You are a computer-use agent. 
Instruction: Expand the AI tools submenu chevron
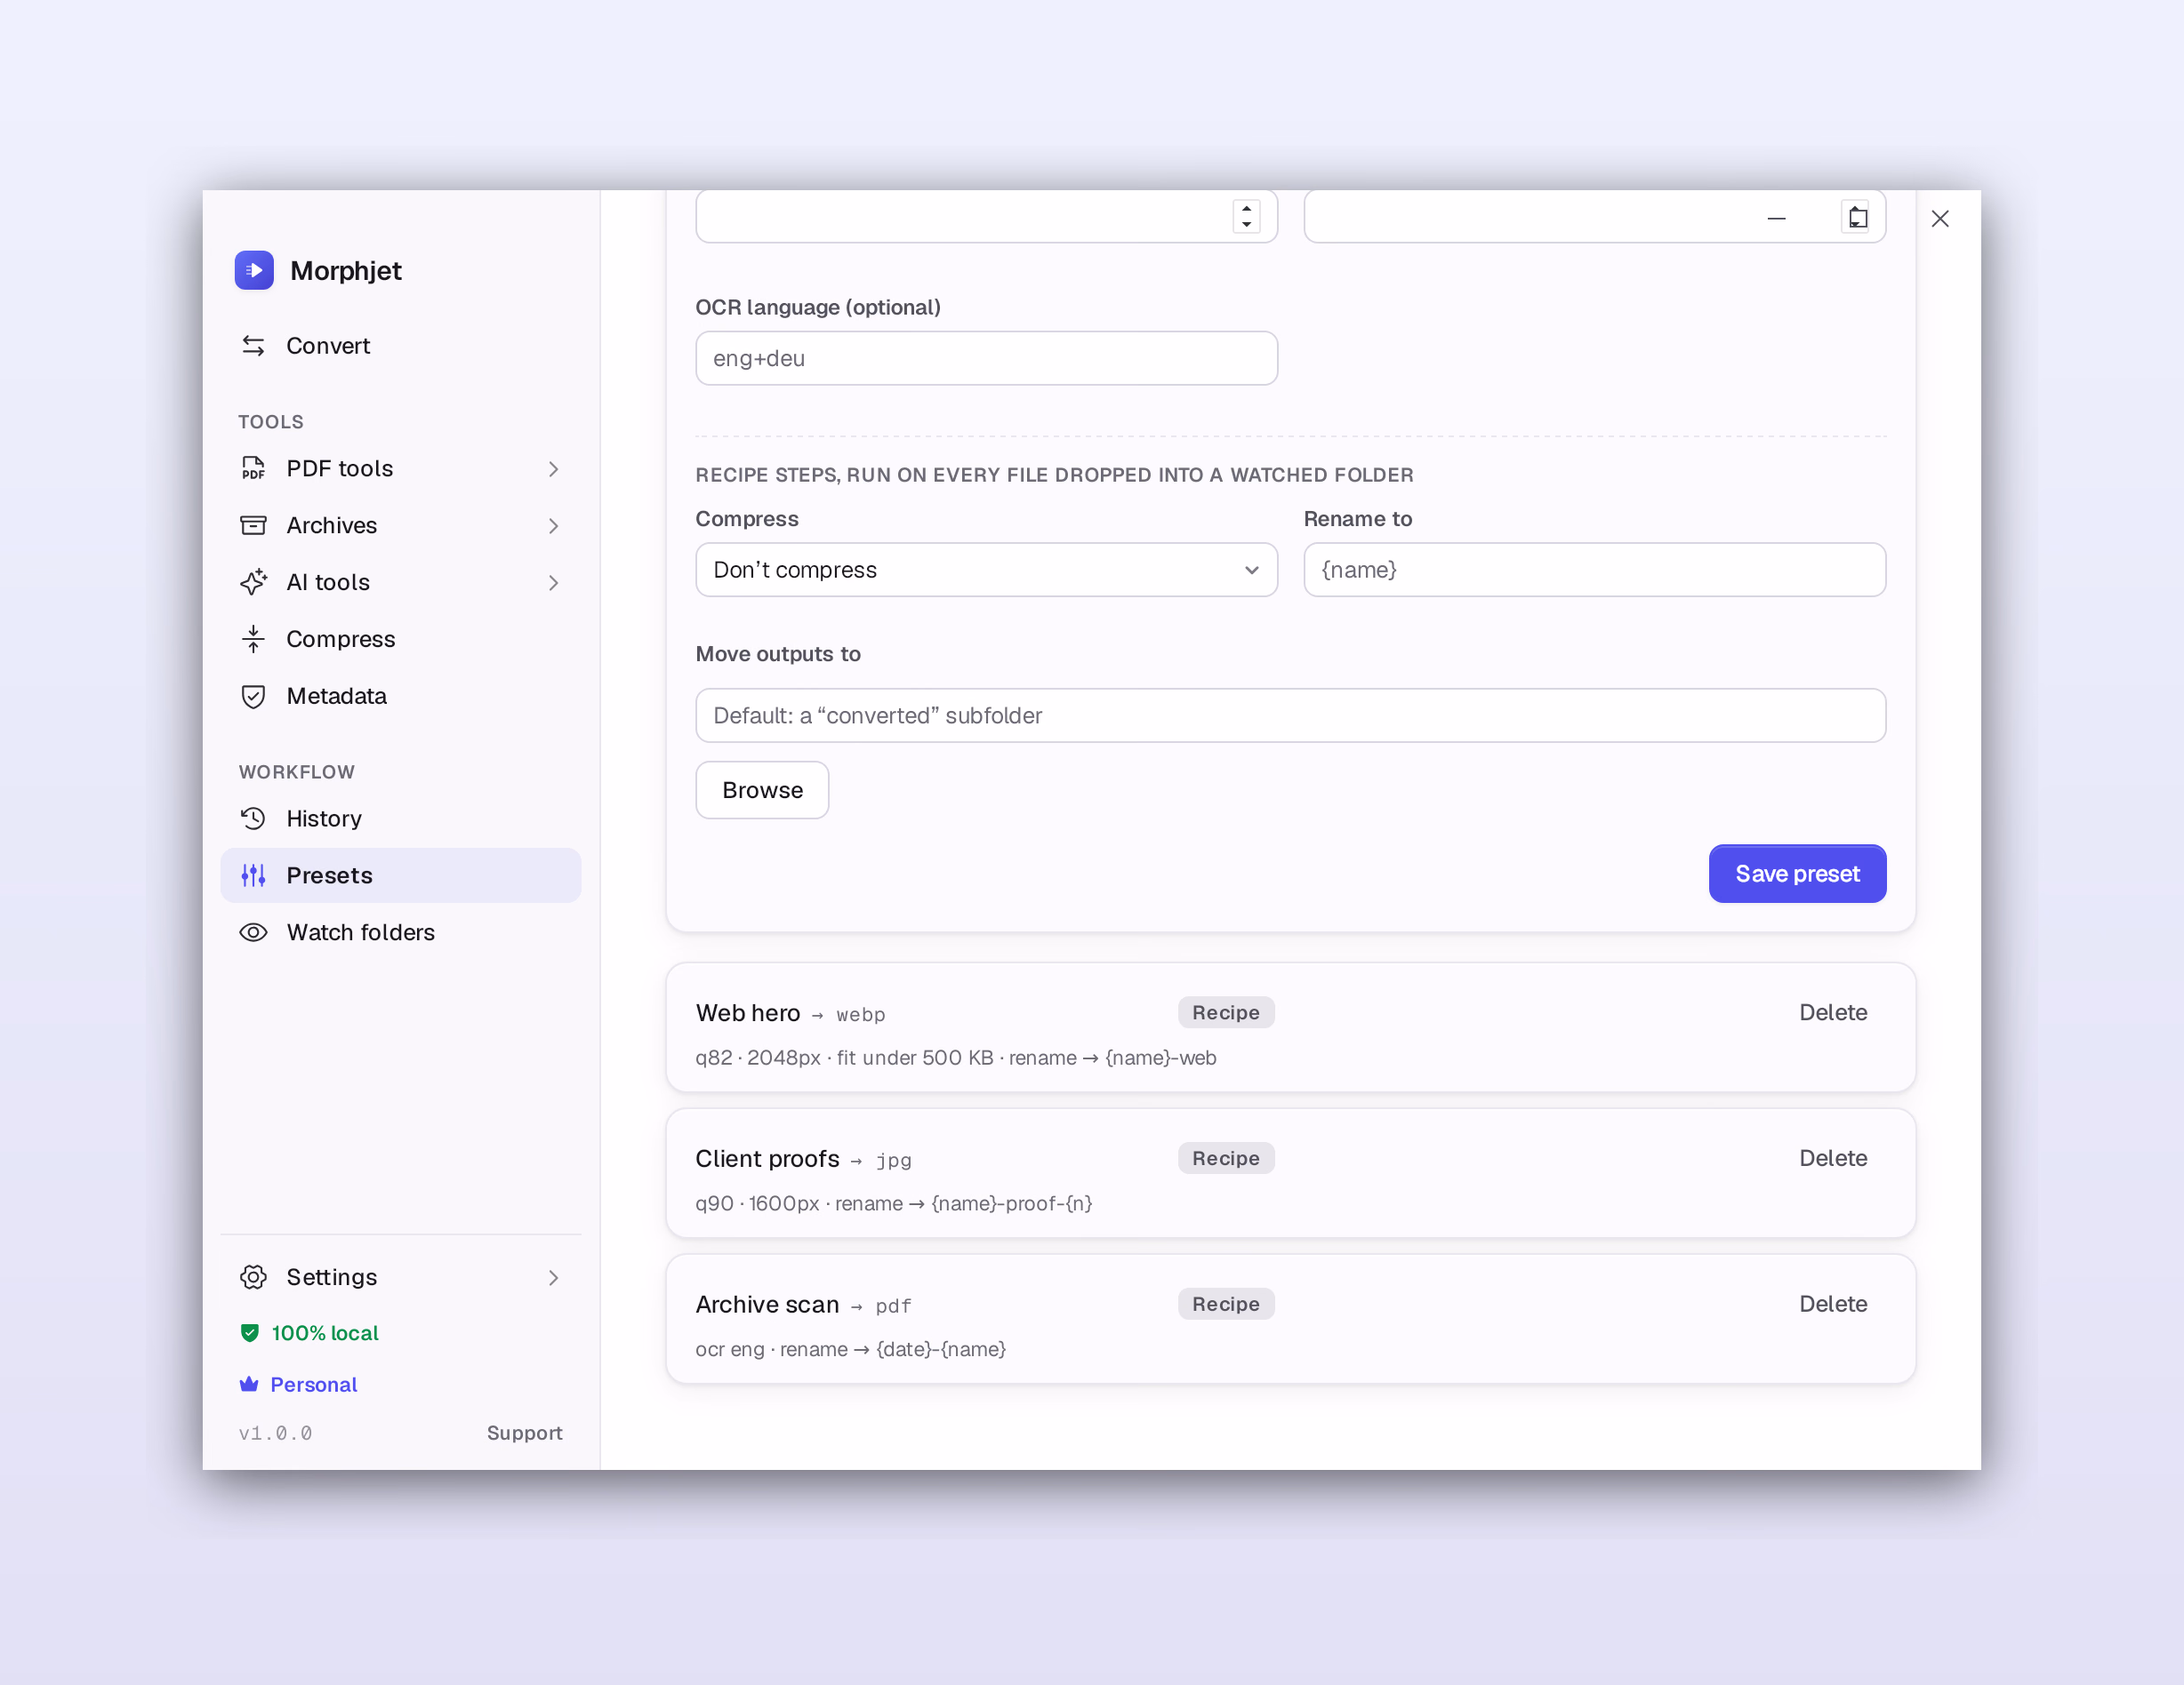[x=553, y=583]
